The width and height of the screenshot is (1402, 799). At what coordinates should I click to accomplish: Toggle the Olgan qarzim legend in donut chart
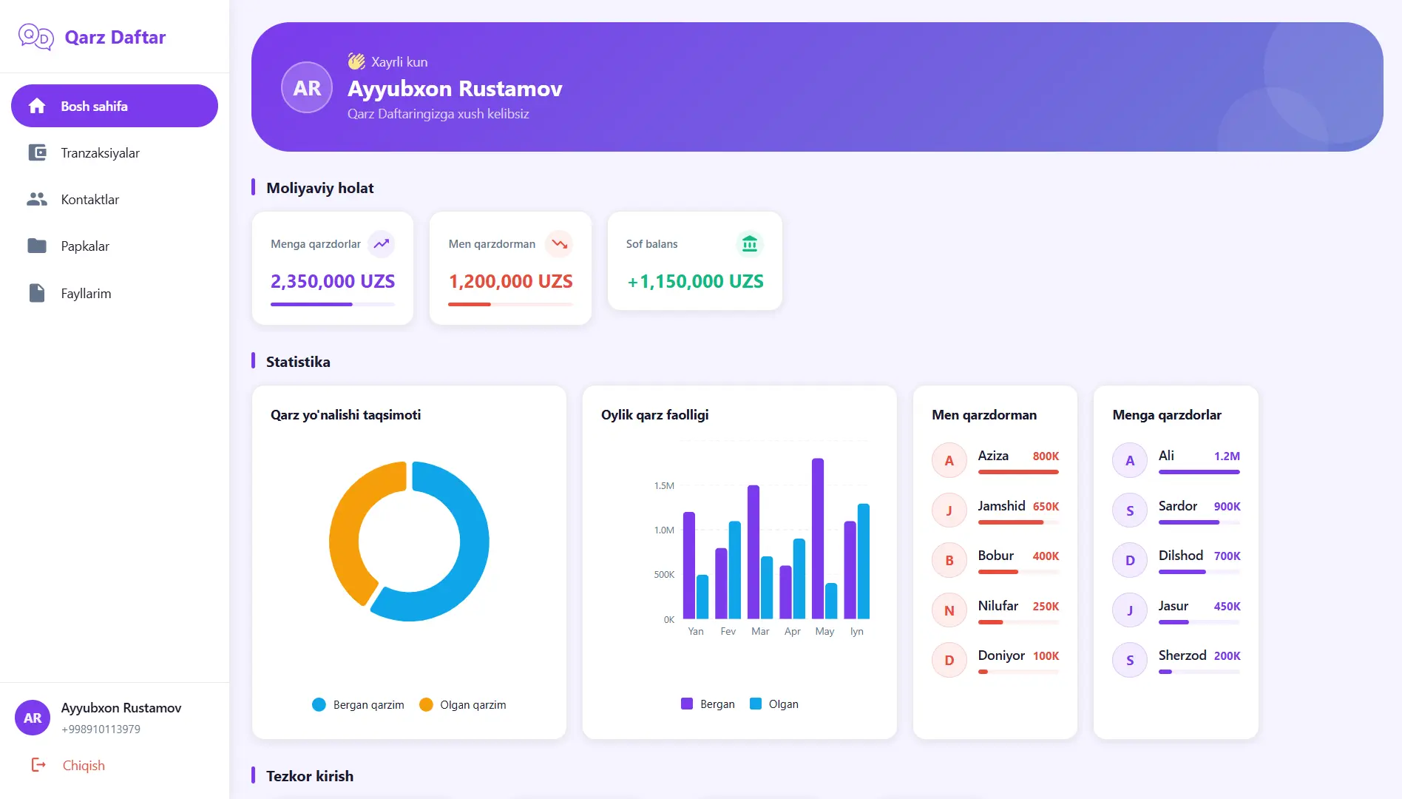463,704
